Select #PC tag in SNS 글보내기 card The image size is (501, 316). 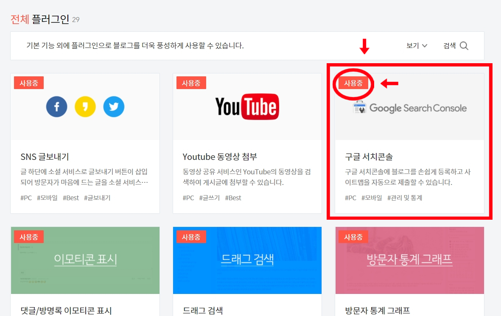(x=26, y=198)
